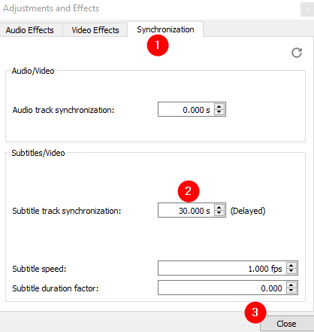Switch to the Audio Effects tab
This screenshot has height=332, width=314.
[30, 30]
